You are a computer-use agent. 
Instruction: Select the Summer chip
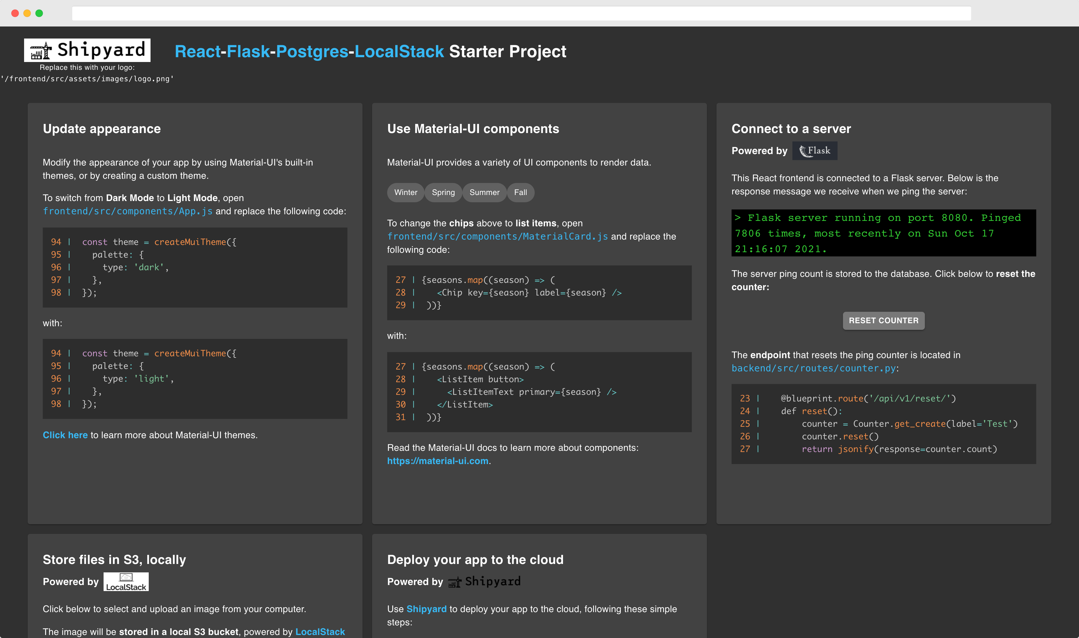(x=485, y=193)
